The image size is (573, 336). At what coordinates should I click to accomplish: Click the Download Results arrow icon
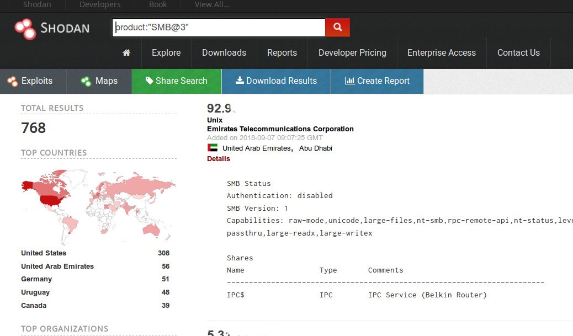point(240,81)
